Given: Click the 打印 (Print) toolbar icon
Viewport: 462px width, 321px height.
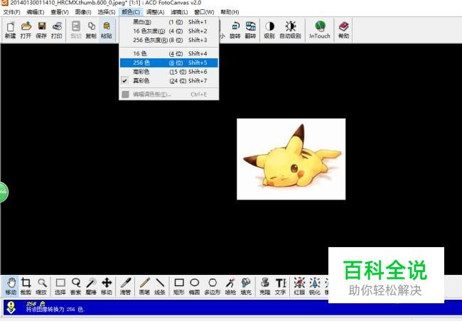Looking at the screenshot, I should [57, 30].
